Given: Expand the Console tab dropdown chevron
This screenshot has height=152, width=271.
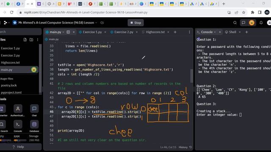Looking at the screenshot, I should click(215, 32).
